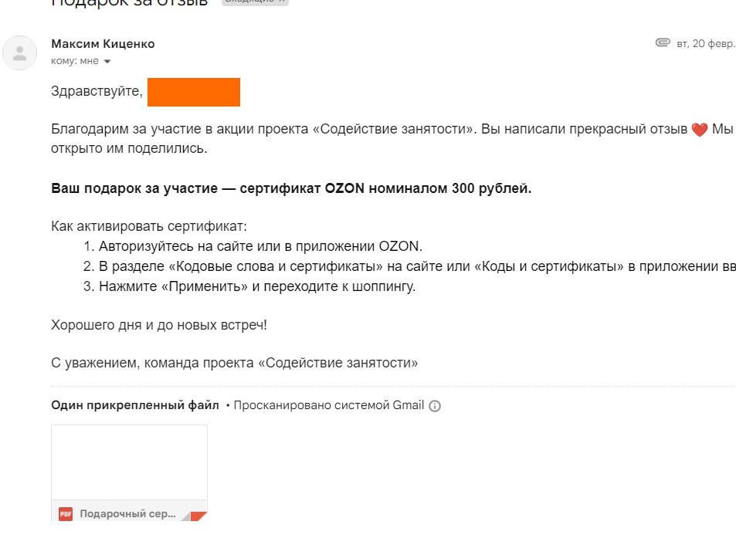Open the Подарочный сер... PDF attachment preview
This screenshot has width=736, height=545.
point(129,472)
